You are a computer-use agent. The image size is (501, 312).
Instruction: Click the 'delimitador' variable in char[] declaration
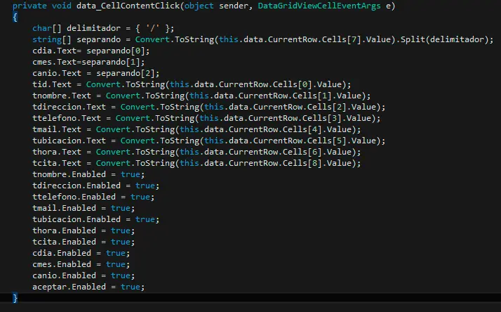93,28
